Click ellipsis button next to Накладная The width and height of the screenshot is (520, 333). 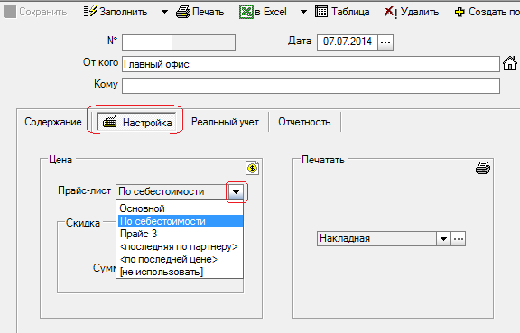click(x=459, y=239)
